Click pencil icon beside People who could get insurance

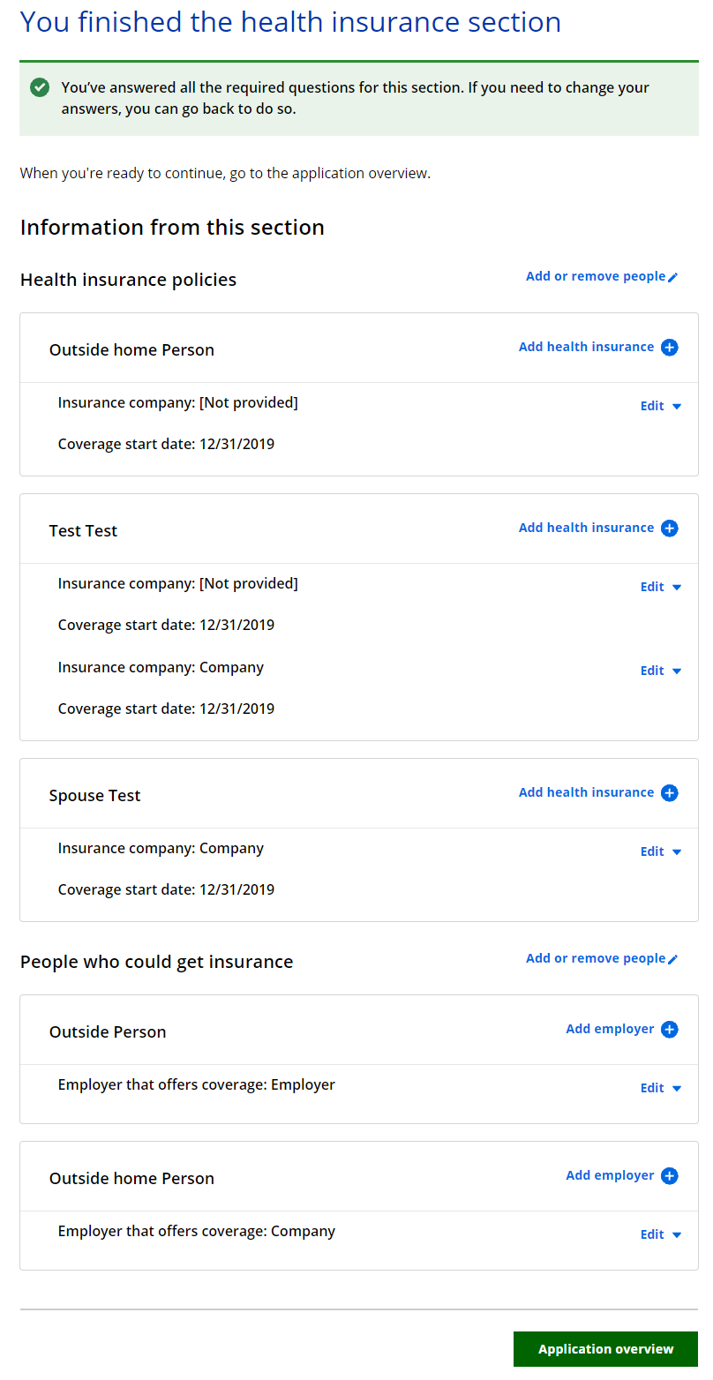(x=673, y=959)
